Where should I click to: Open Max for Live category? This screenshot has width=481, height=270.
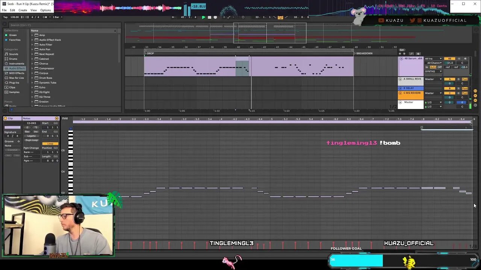click(x=16, y=78)
